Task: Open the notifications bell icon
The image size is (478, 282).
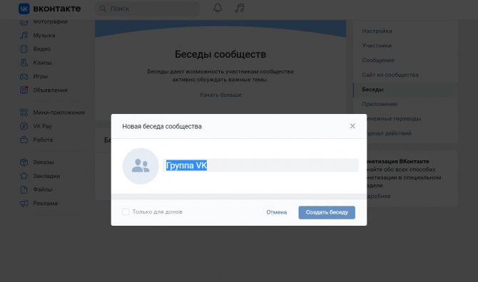Action: 218,9
